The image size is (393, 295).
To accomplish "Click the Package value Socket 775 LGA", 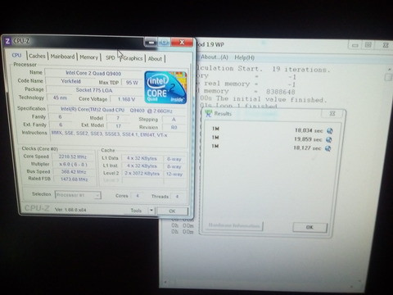I will pyautogui.click(x=94, y=90).
